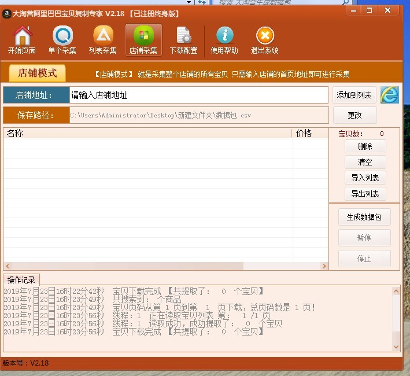
Task: Click the 清空 button
Action: pyautogui.click(x=365, y=162)
